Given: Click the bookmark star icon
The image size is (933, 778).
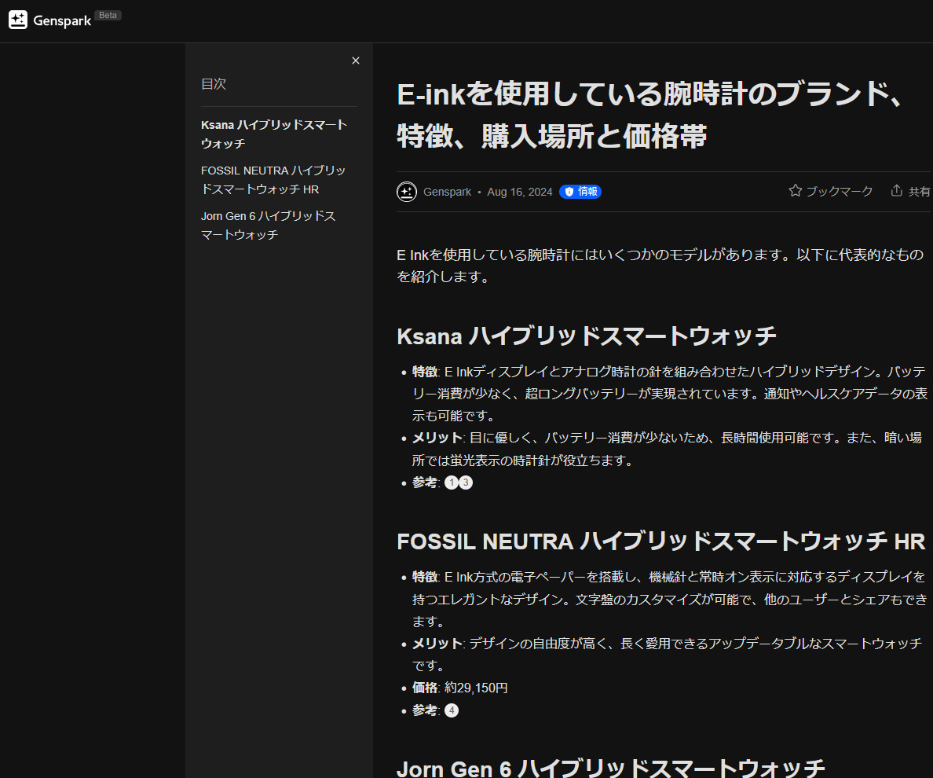Looking at the screenshot, I should click(x=795, y=191).
